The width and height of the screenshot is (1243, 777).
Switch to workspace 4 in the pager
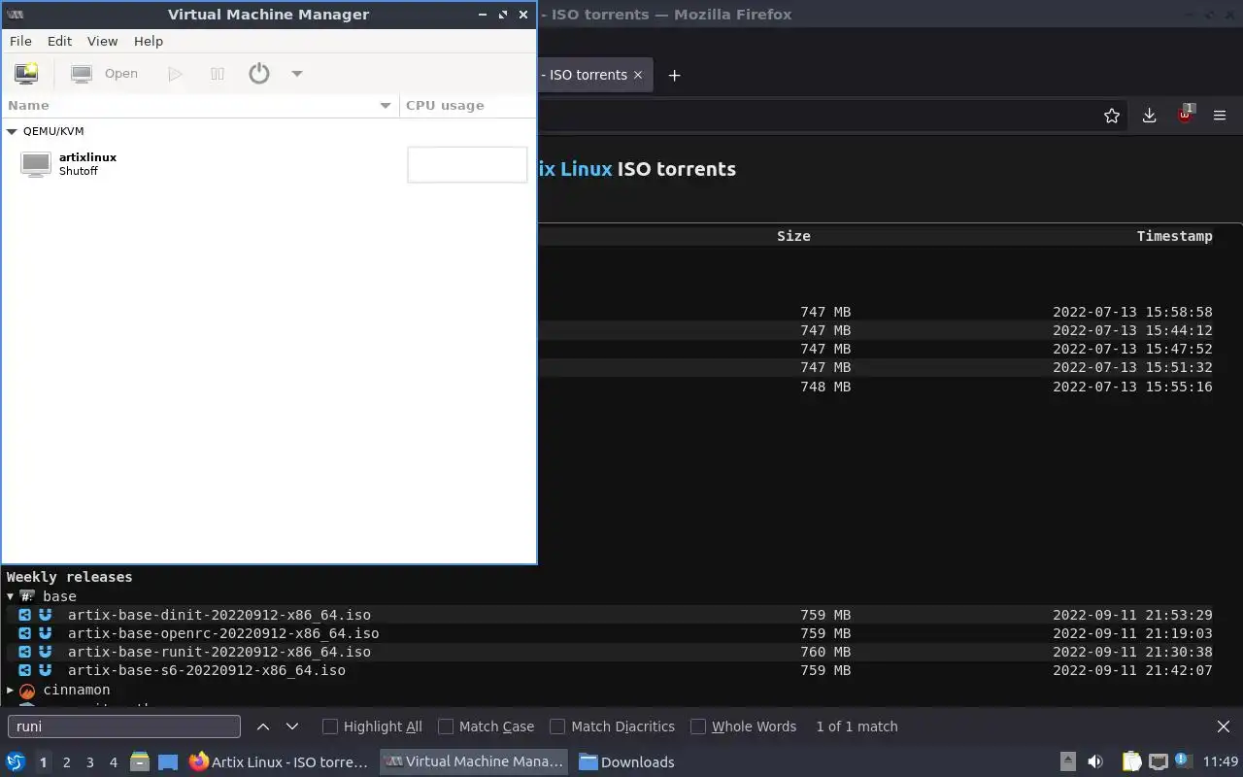pyautogui.click(x=113, y=762)
